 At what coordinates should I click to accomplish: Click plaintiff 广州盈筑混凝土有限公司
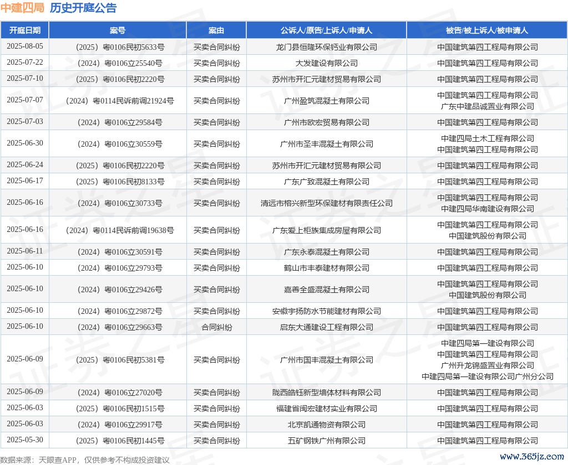tap(326, 101)
